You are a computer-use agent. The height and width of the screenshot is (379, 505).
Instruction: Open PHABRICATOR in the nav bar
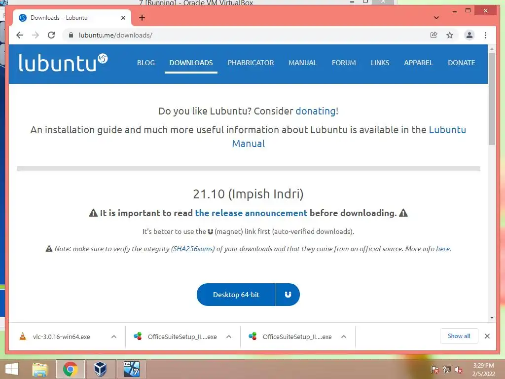(251, 63)
